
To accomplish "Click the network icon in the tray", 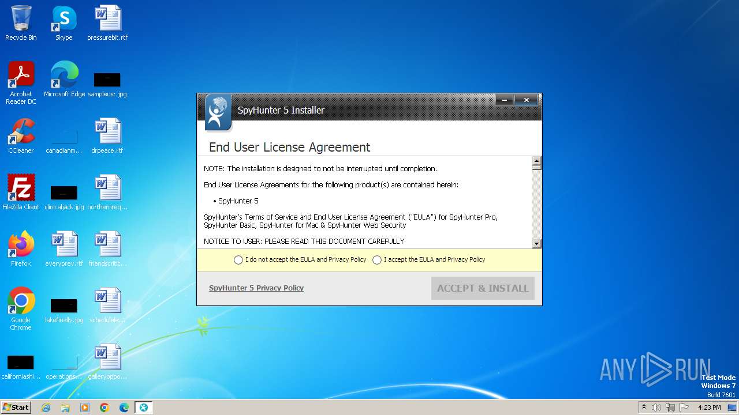I will click(670, 408).
